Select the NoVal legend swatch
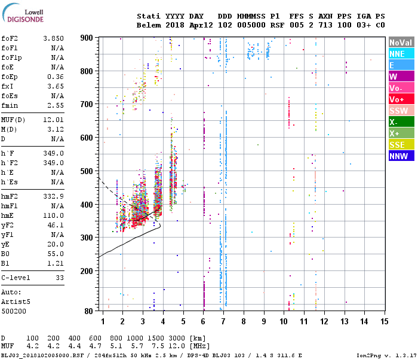418x359 pixels. pos(401,42)
